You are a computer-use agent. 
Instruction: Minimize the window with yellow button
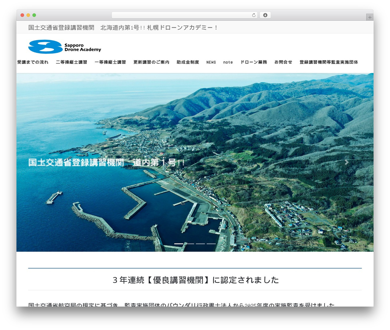point(28,15)
